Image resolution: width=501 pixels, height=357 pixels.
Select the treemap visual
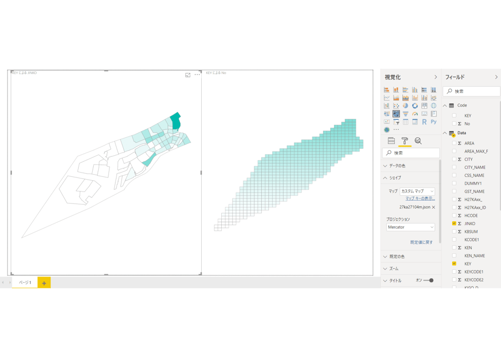[425, 105]
